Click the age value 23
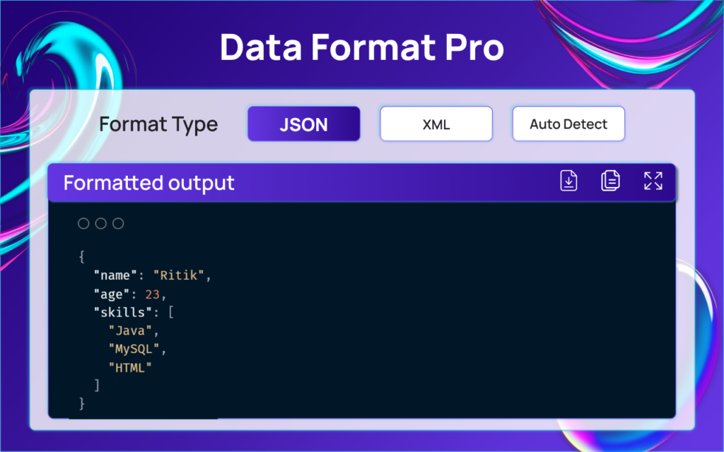The height and width of the screenshot is (452, 724). tap(153, 294)
